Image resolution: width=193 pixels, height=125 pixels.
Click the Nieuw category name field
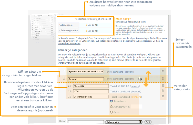click(86, 122)
